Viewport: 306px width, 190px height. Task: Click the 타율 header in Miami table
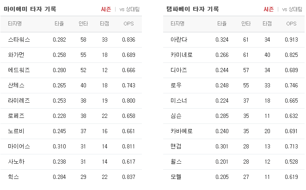59,24
